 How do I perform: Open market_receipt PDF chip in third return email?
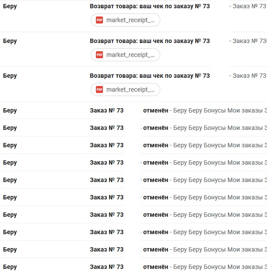tap(125, 89)
